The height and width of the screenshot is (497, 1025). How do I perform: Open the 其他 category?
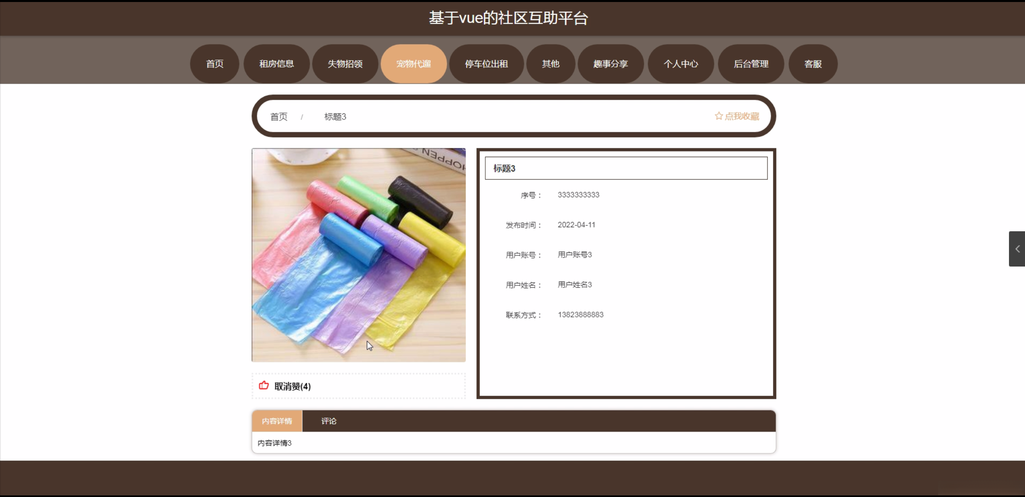tap(551, 64)
